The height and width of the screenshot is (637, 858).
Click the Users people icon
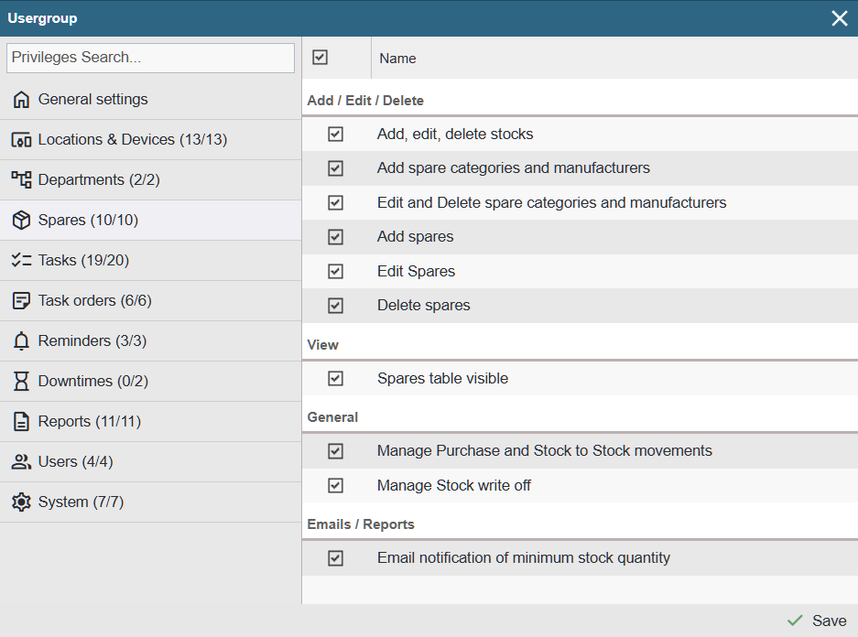tap(21, 462)
